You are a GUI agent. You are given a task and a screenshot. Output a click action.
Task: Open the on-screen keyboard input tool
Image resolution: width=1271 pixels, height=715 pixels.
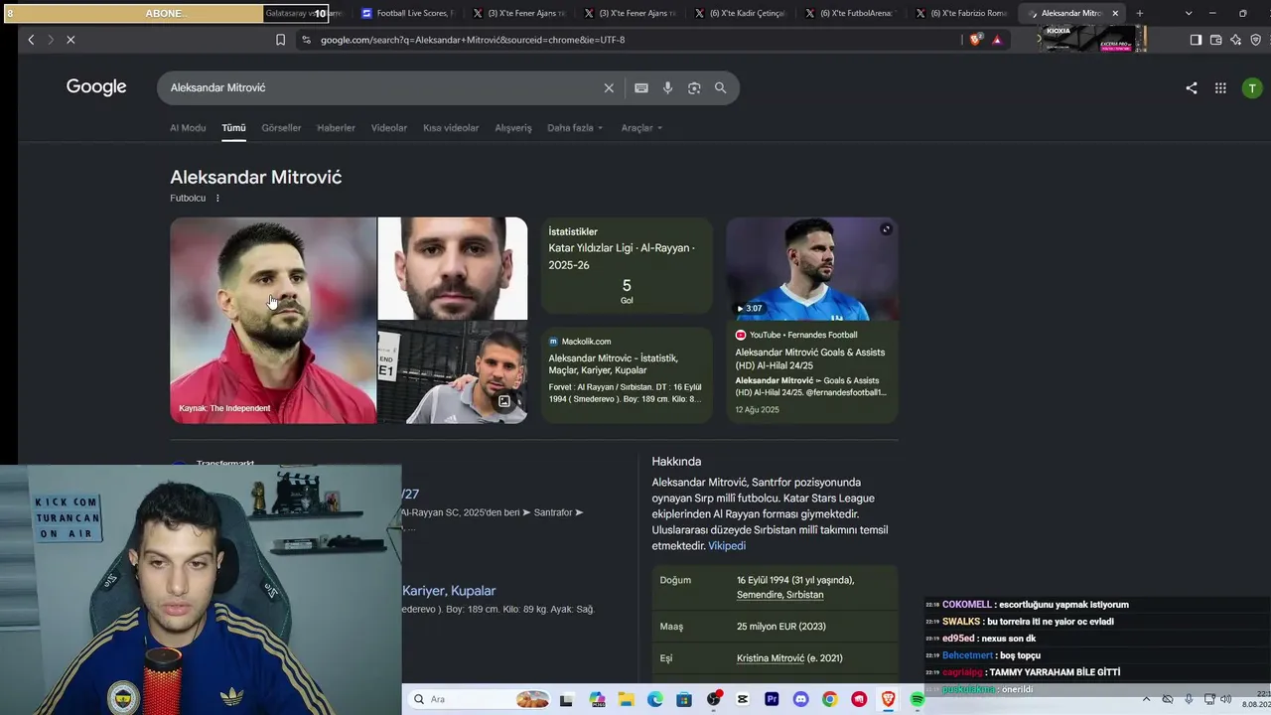tap(641, 87)
